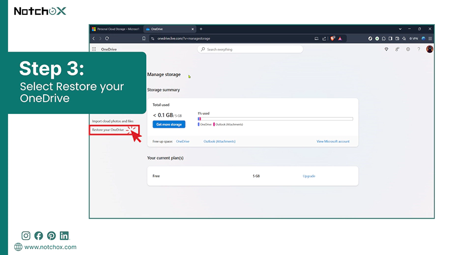Open View Microsoft account link
Image resolution: width=453 pixels, height=255 pixels.
[333, 142]
